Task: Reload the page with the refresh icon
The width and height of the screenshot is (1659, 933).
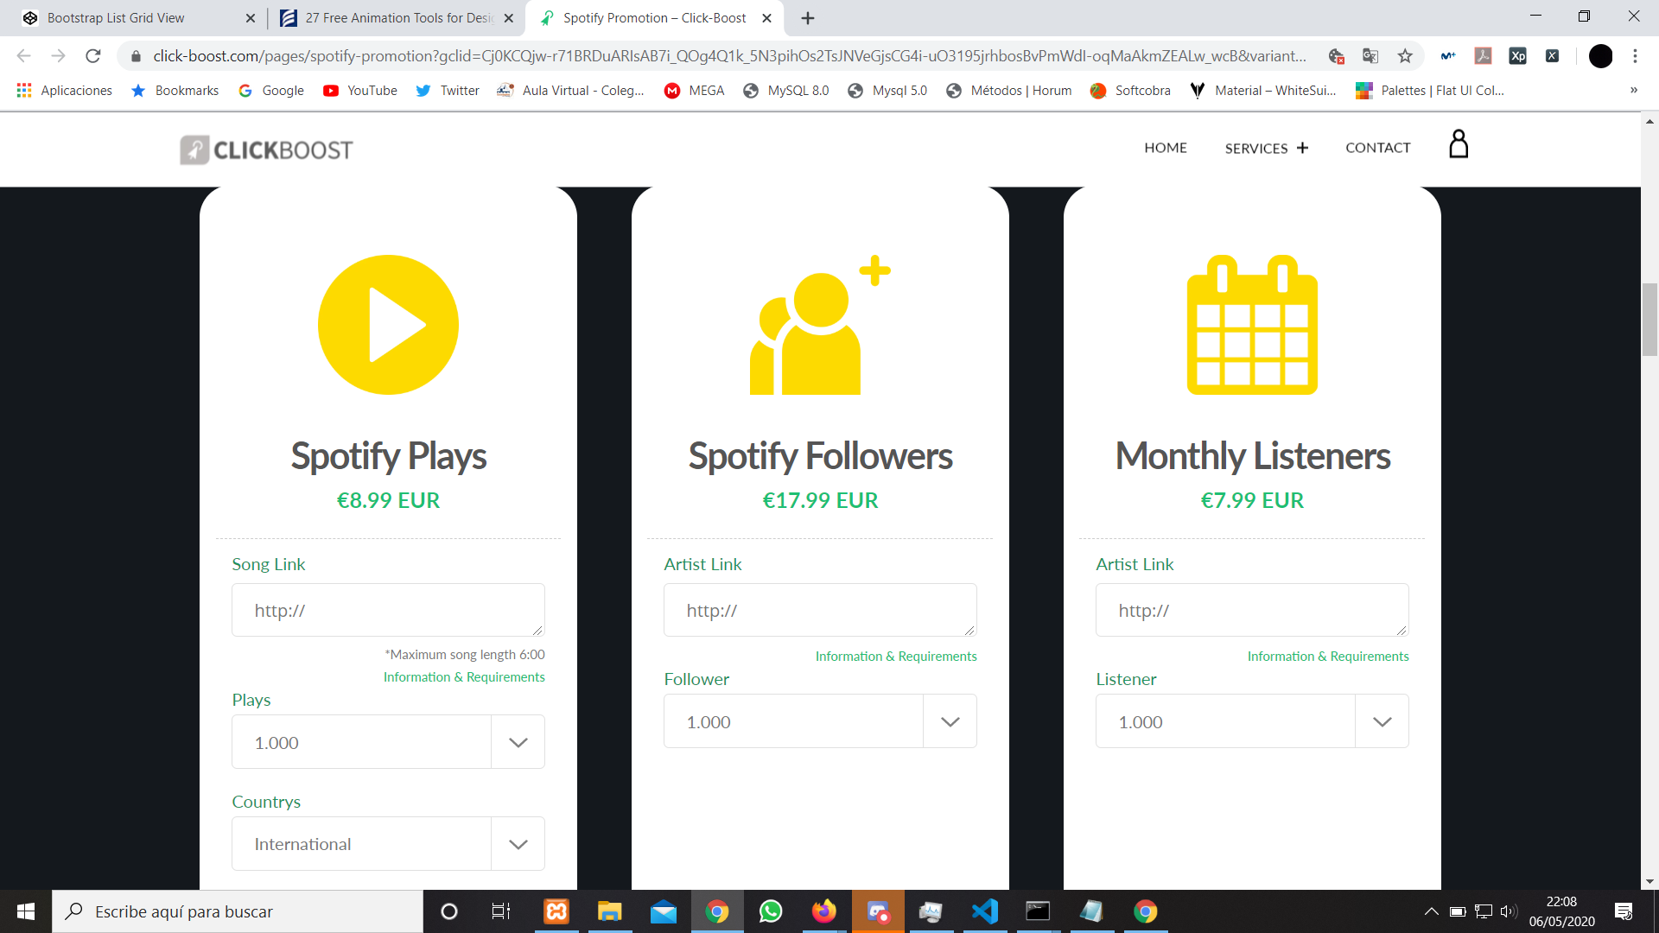Action: pyautogui.click(x=93, y=56)
